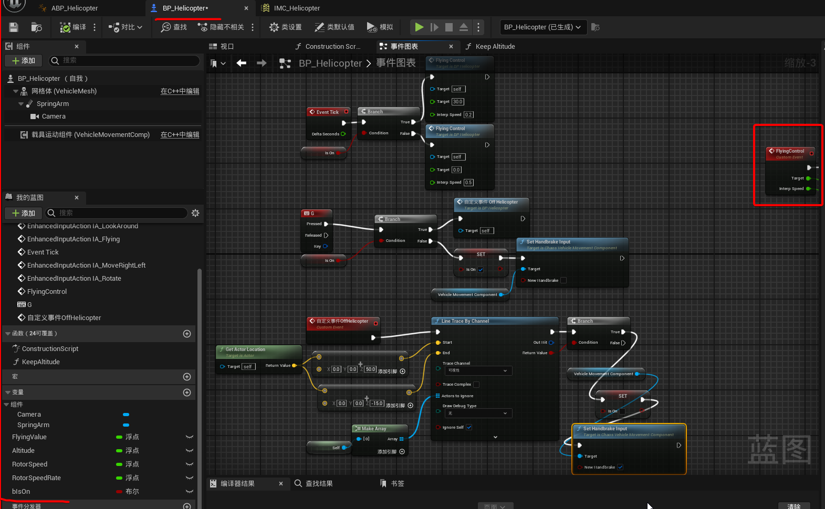Toggle Hide Unrelated (隐藏不相关)

pyautogui.click(x=221, y=27)
